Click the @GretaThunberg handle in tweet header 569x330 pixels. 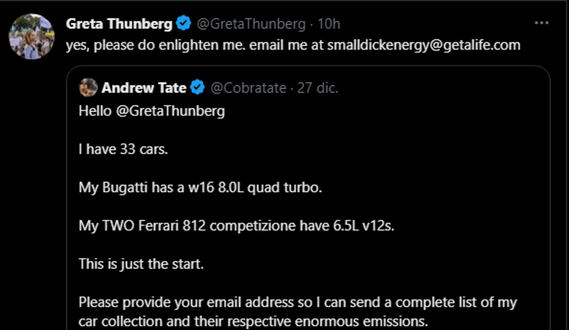pyautogui.click(x=251, y=24)
